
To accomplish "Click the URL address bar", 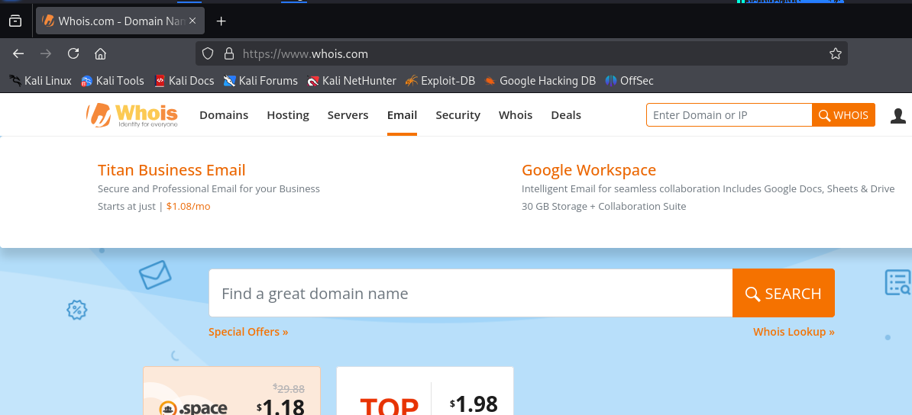I will click(521, 53).
